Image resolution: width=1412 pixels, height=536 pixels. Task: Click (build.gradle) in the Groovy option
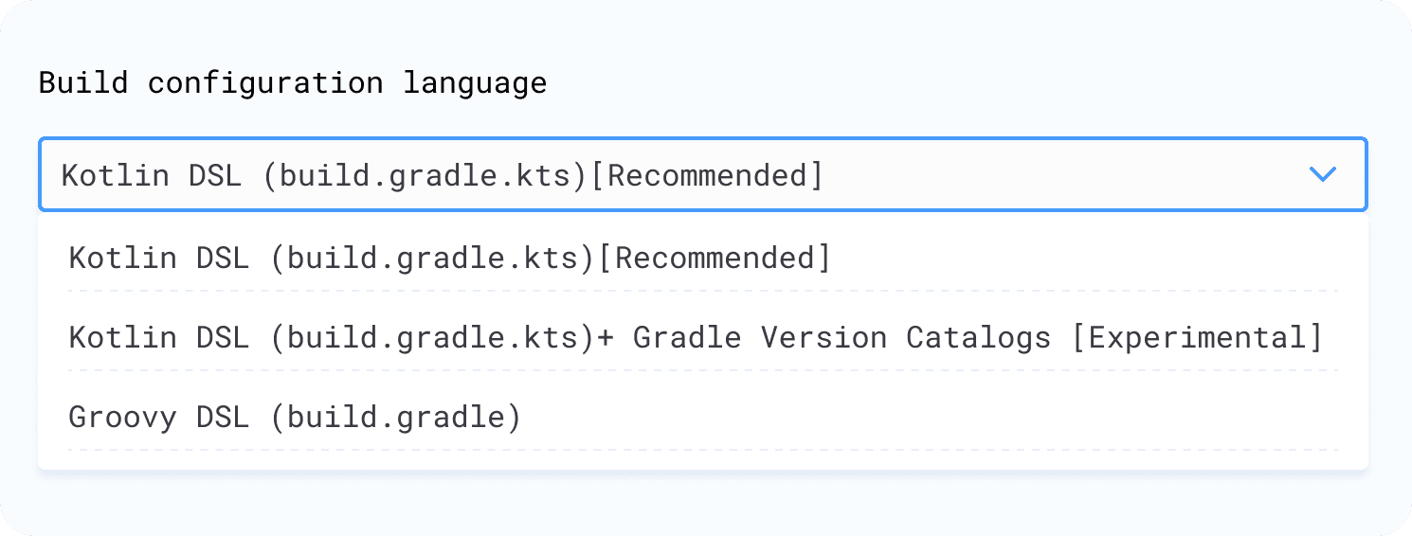[395, 417]
